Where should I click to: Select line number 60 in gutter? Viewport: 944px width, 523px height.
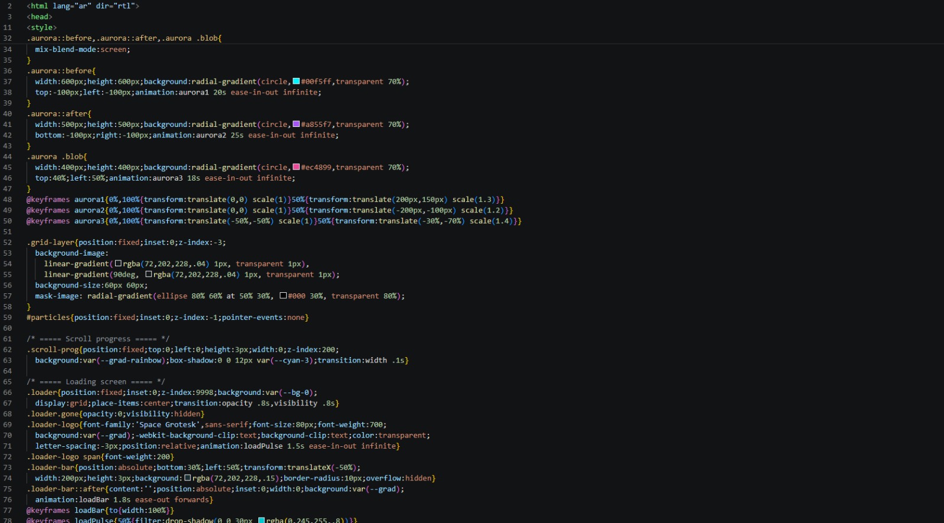(8, 328)
